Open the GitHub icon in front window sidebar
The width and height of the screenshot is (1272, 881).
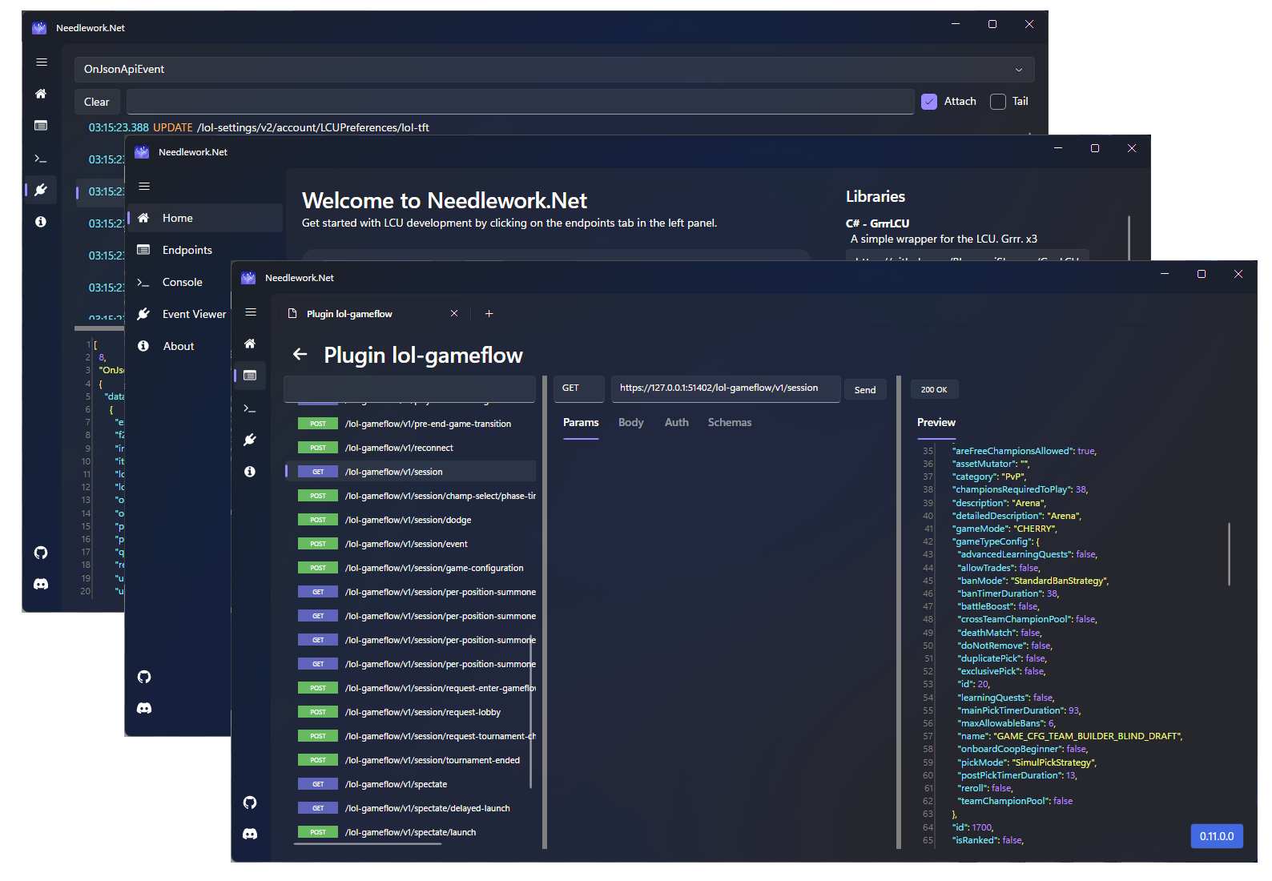click(x=250, y=803)
